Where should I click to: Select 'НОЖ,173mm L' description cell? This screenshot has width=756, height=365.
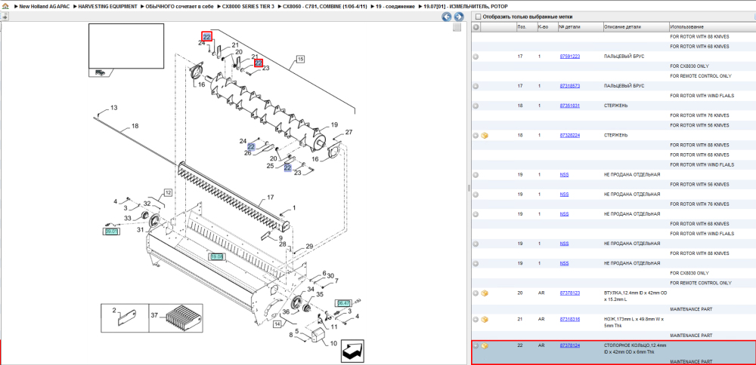coord(636,322)
